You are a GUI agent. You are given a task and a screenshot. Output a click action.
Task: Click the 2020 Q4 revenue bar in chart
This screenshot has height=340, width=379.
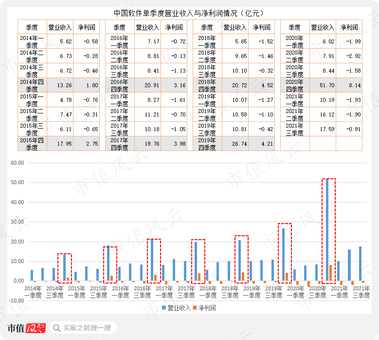(x=327, y=230)
